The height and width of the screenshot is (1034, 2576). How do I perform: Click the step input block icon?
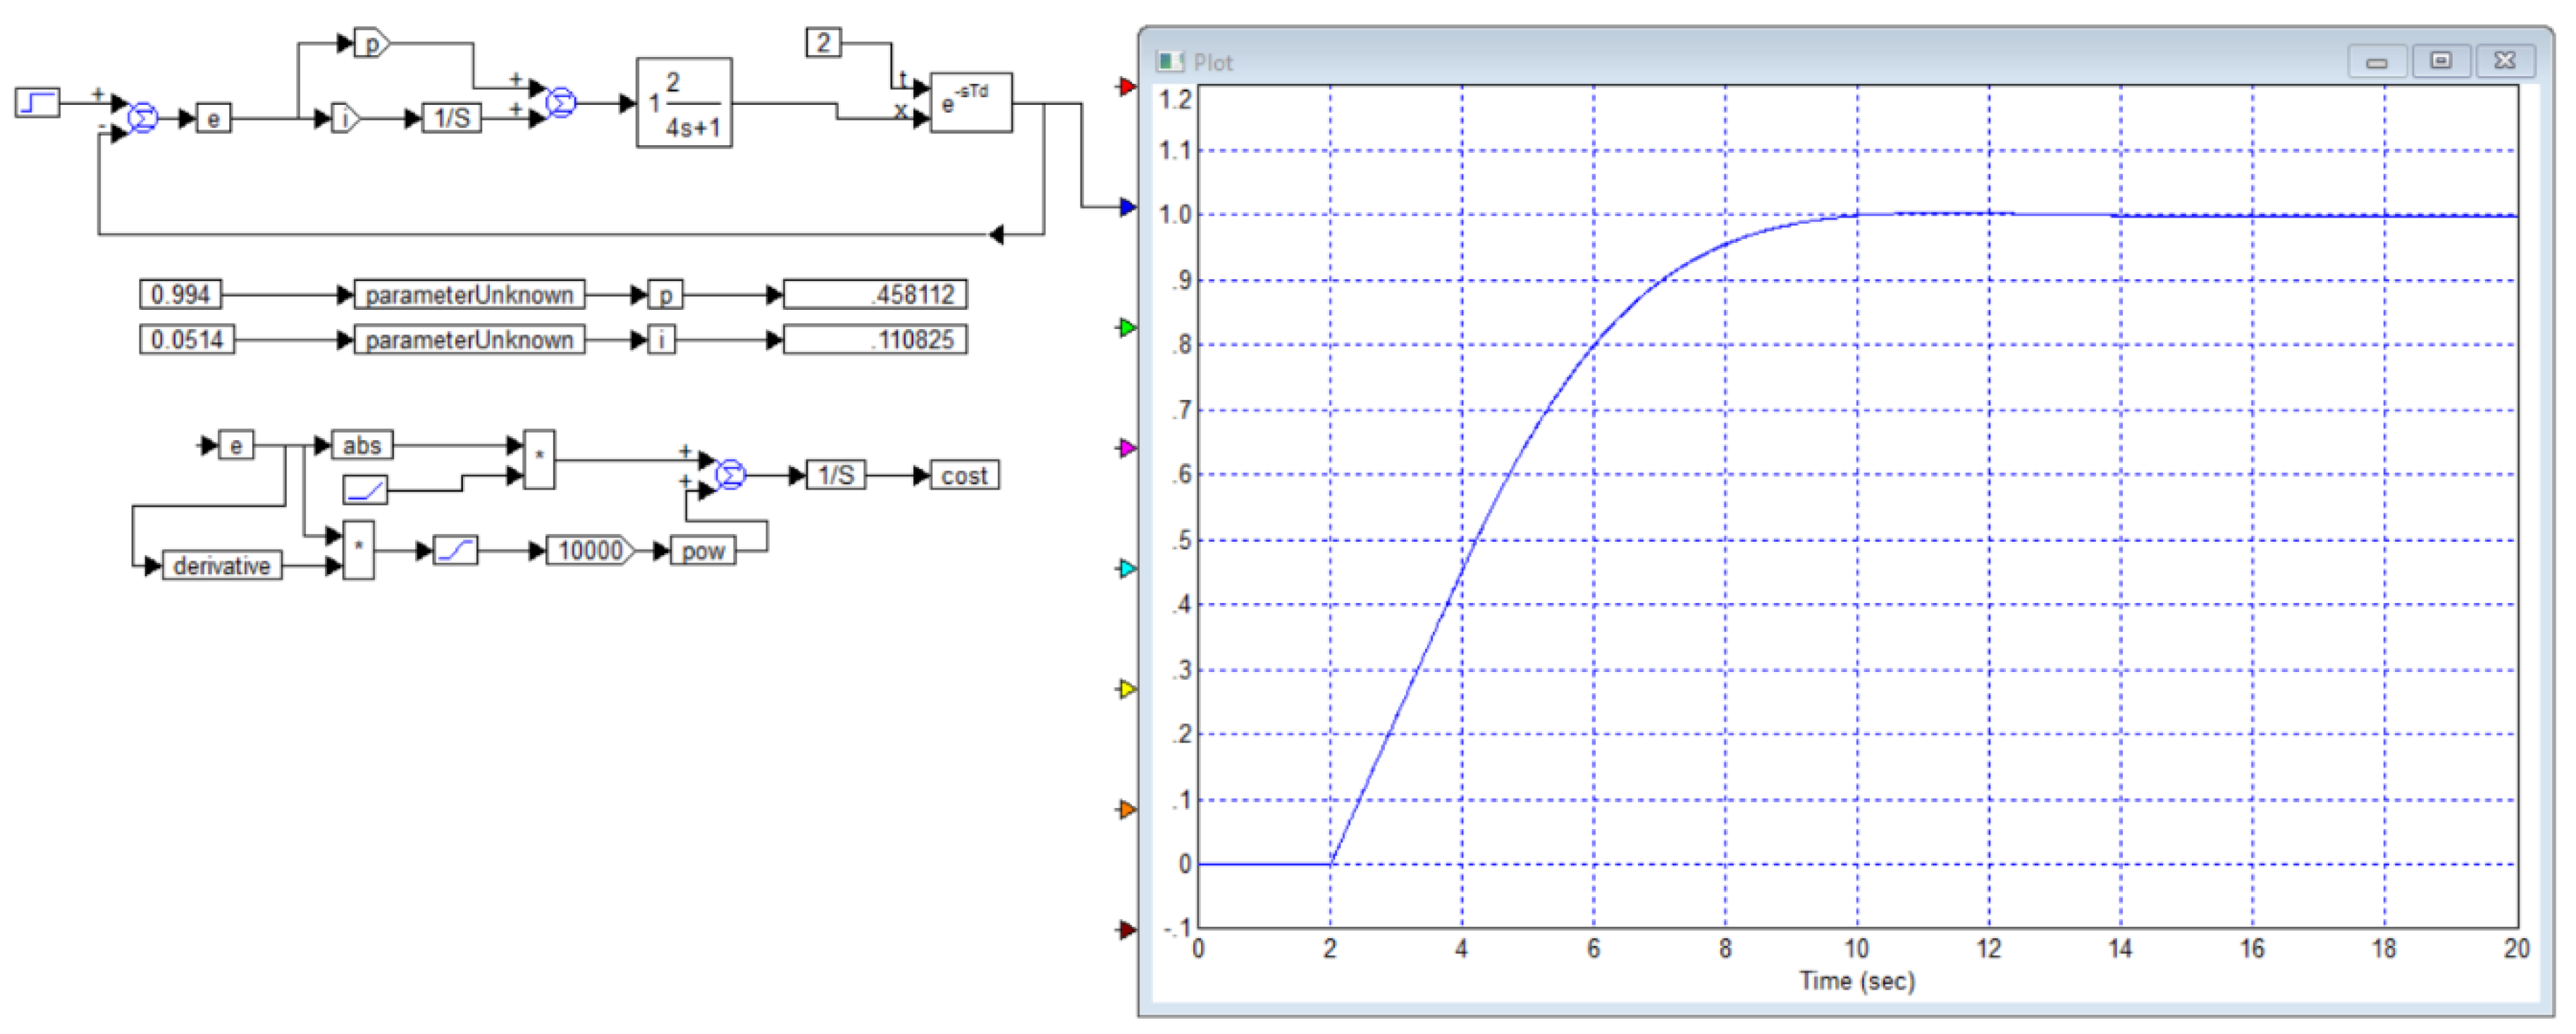37,103
